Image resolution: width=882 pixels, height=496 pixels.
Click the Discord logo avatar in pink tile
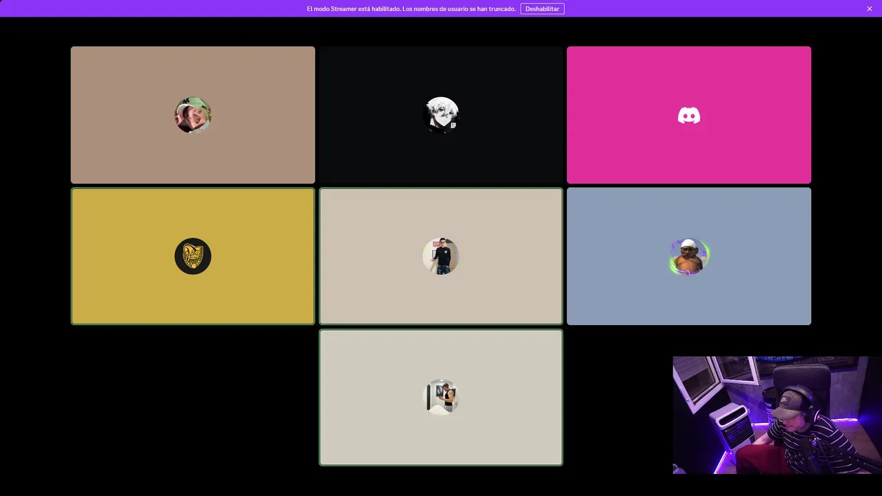pyautogui.click(x=689, y=115)
